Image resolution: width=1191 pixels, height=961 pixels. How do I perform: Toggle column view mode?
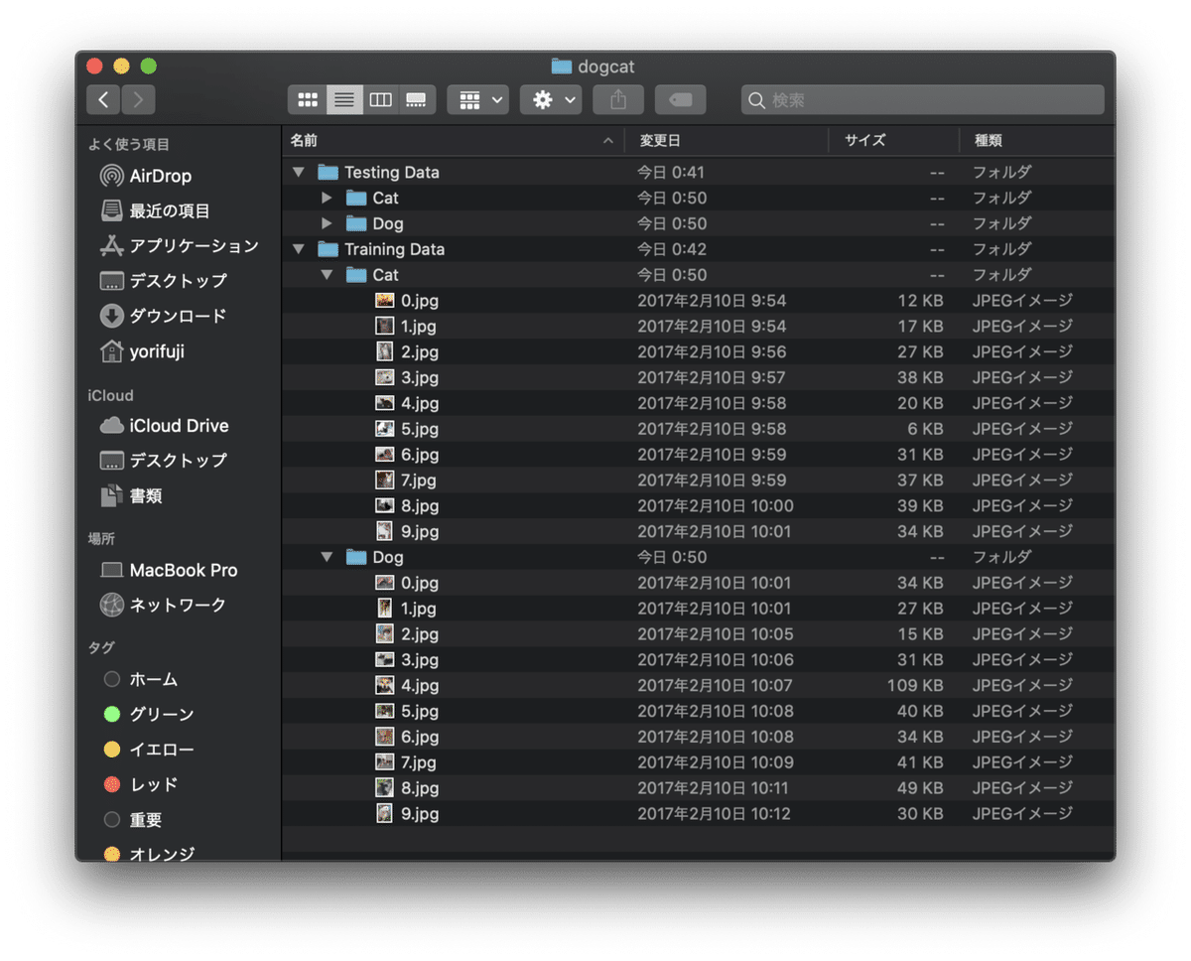pyautogui.click(x=380, y=99)
